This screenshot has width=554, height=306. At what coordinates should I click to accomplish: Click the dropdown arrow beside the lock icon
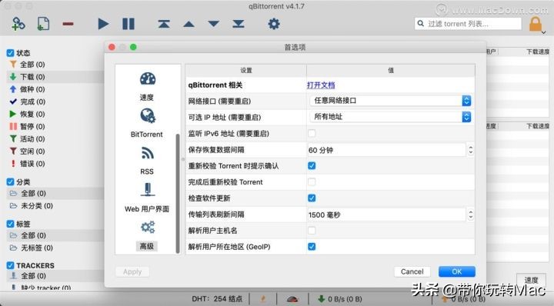point(544,32)
